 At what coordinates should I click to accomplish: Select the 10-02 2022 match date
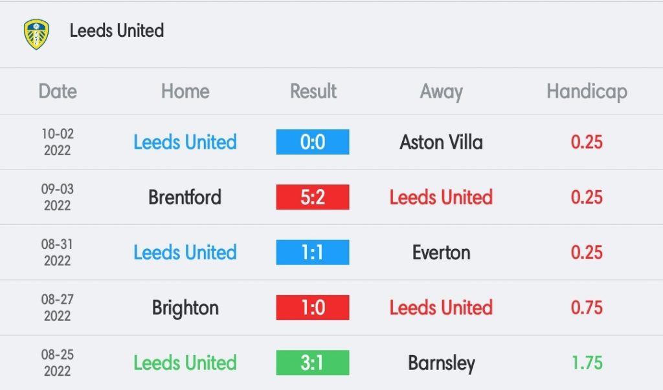[x=58, y=142]
